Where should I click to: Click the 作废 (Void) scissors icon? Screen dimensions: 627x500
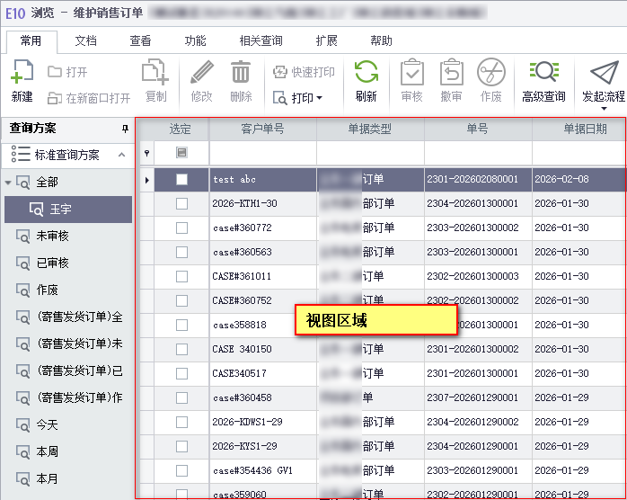click(490, 74)
